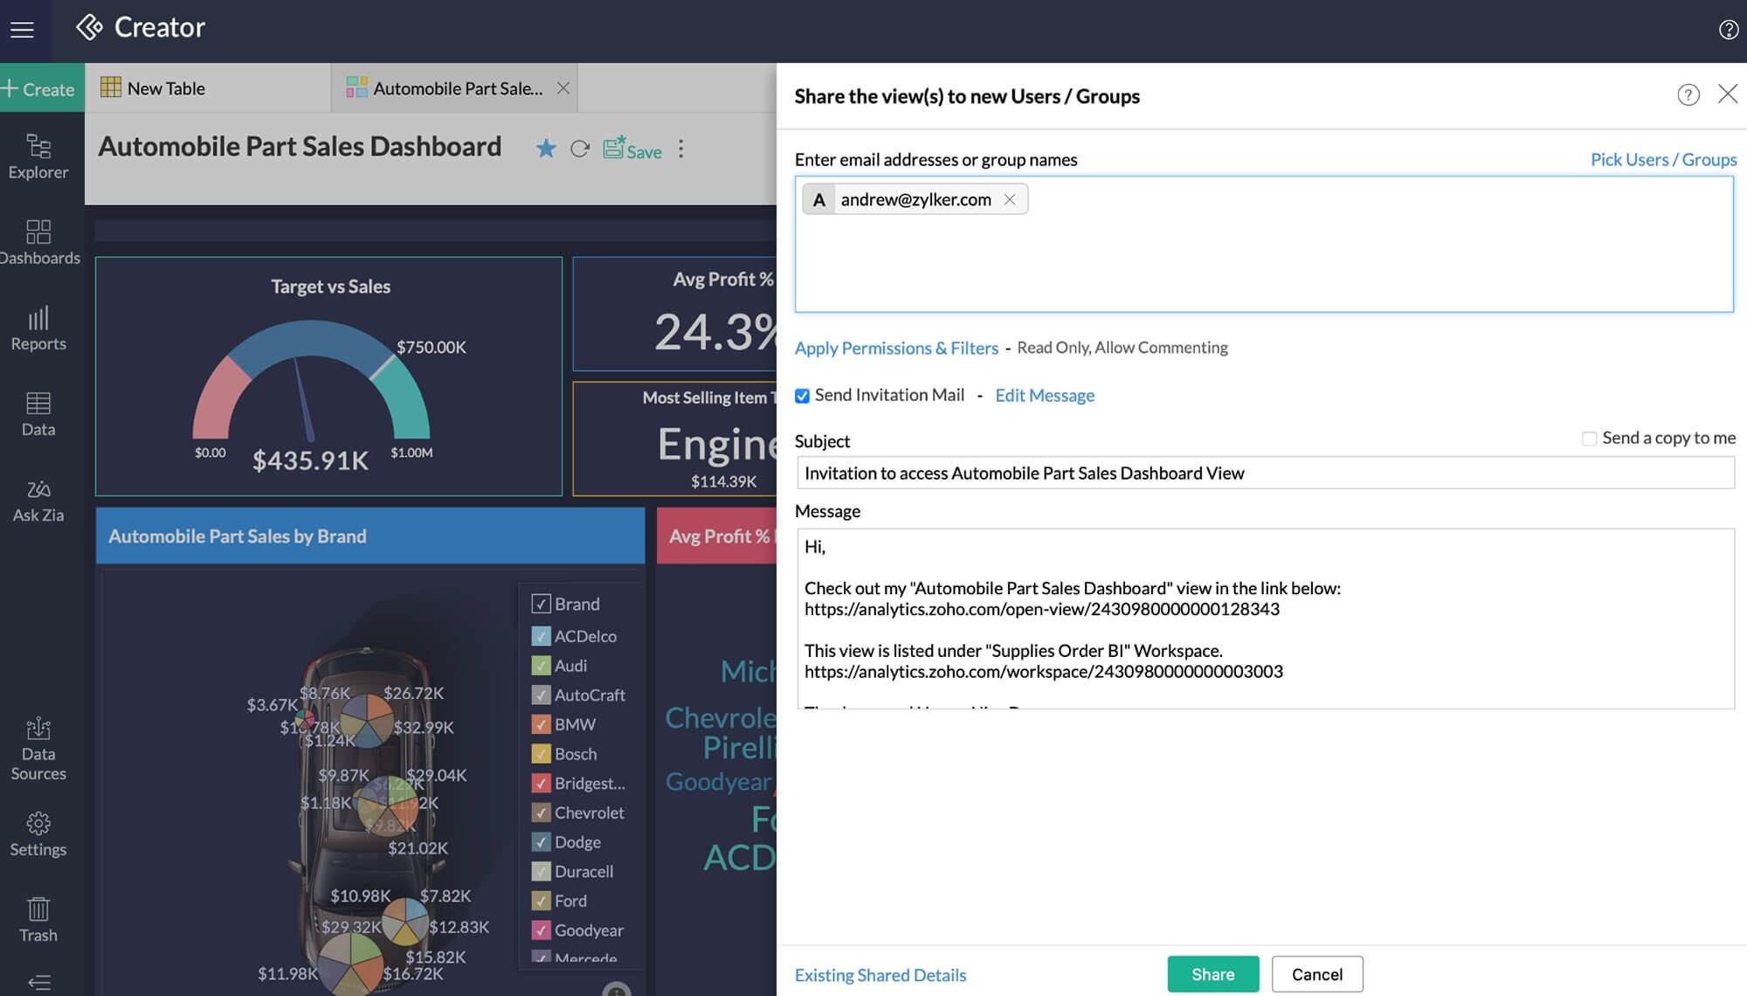
Task: Uncheck Brand filter in chart legend
Action: coord(540,605)
